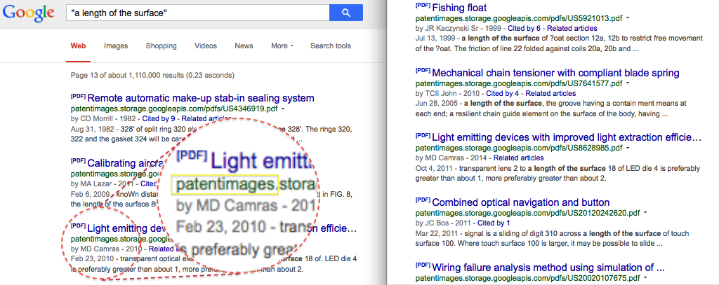
Task: Open Fishing float result title
Action: pos(459,7)
